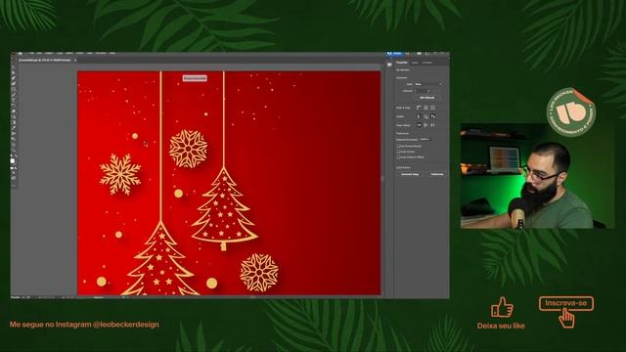Image resolution: width=626 pixels, height=352 pixels.
Task: Toggle the grid icon in Ruler & Grids
Action: point(426,108)
